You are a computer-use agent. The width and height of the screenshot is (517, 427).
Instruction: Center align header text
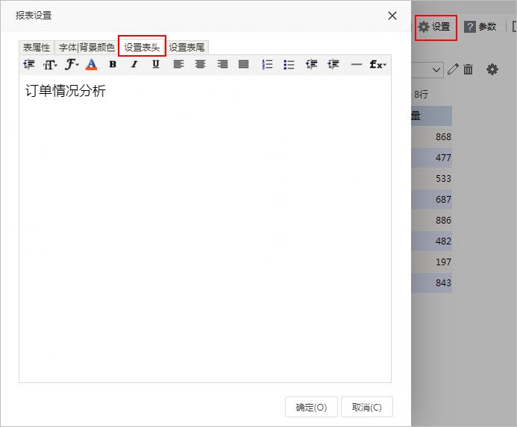click(x=200, y=64)
